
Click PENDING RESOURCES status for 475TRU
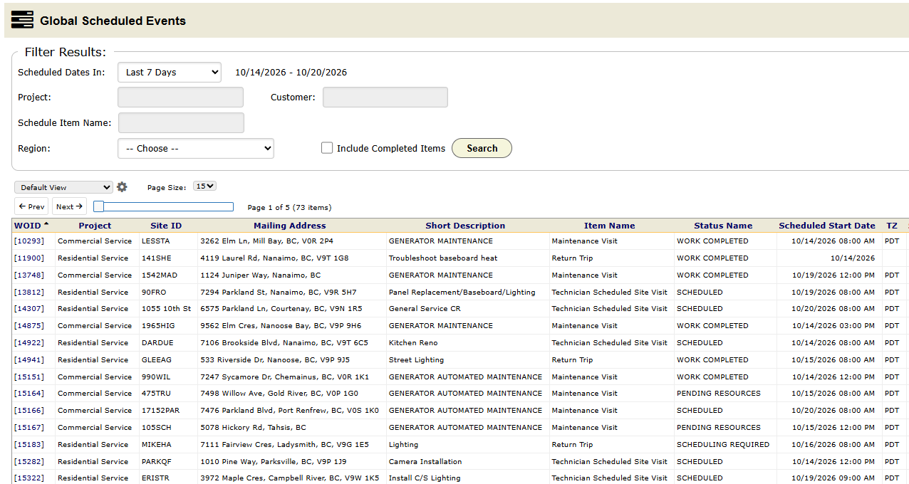719,393
